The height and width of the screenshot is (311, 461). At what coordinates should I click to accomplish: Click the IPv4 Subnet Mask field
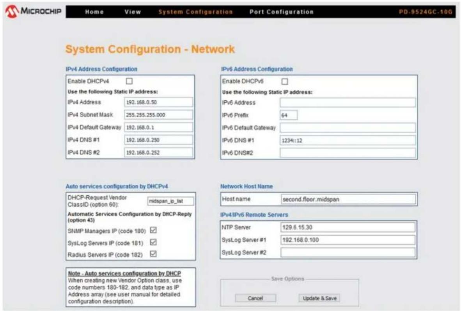coord(158,115)
